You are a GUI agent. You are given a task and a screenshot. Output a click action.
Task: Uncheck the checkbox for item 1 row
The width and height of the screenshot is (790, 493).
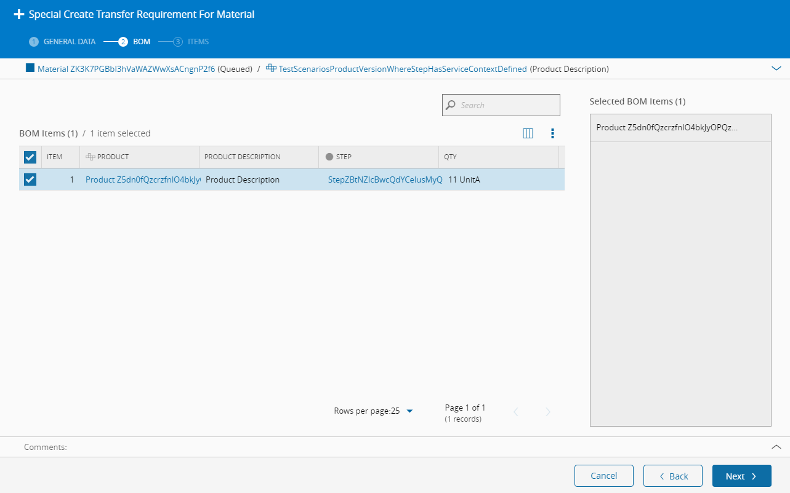[30, 179]
